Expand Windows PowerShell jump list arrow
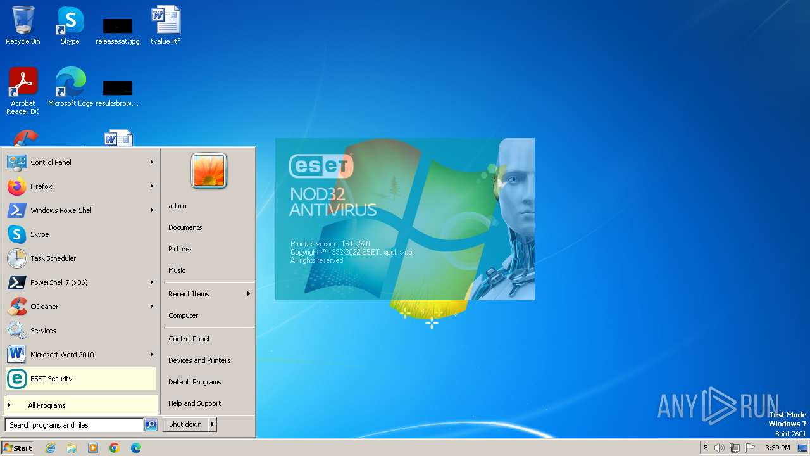Viewport: 810px width, 456px height. click(x=152, y=210)
